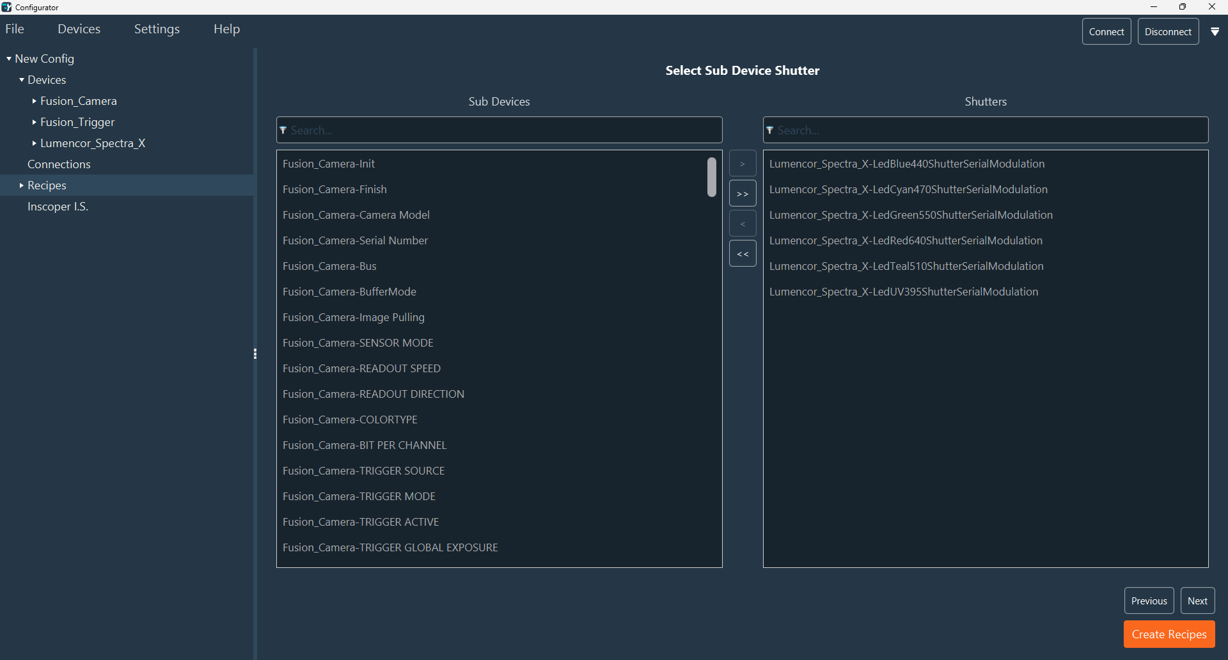Screen dimensions: 1228x660
Task: Focus the Sub Devices search field
Action: [x=499, y=130]
